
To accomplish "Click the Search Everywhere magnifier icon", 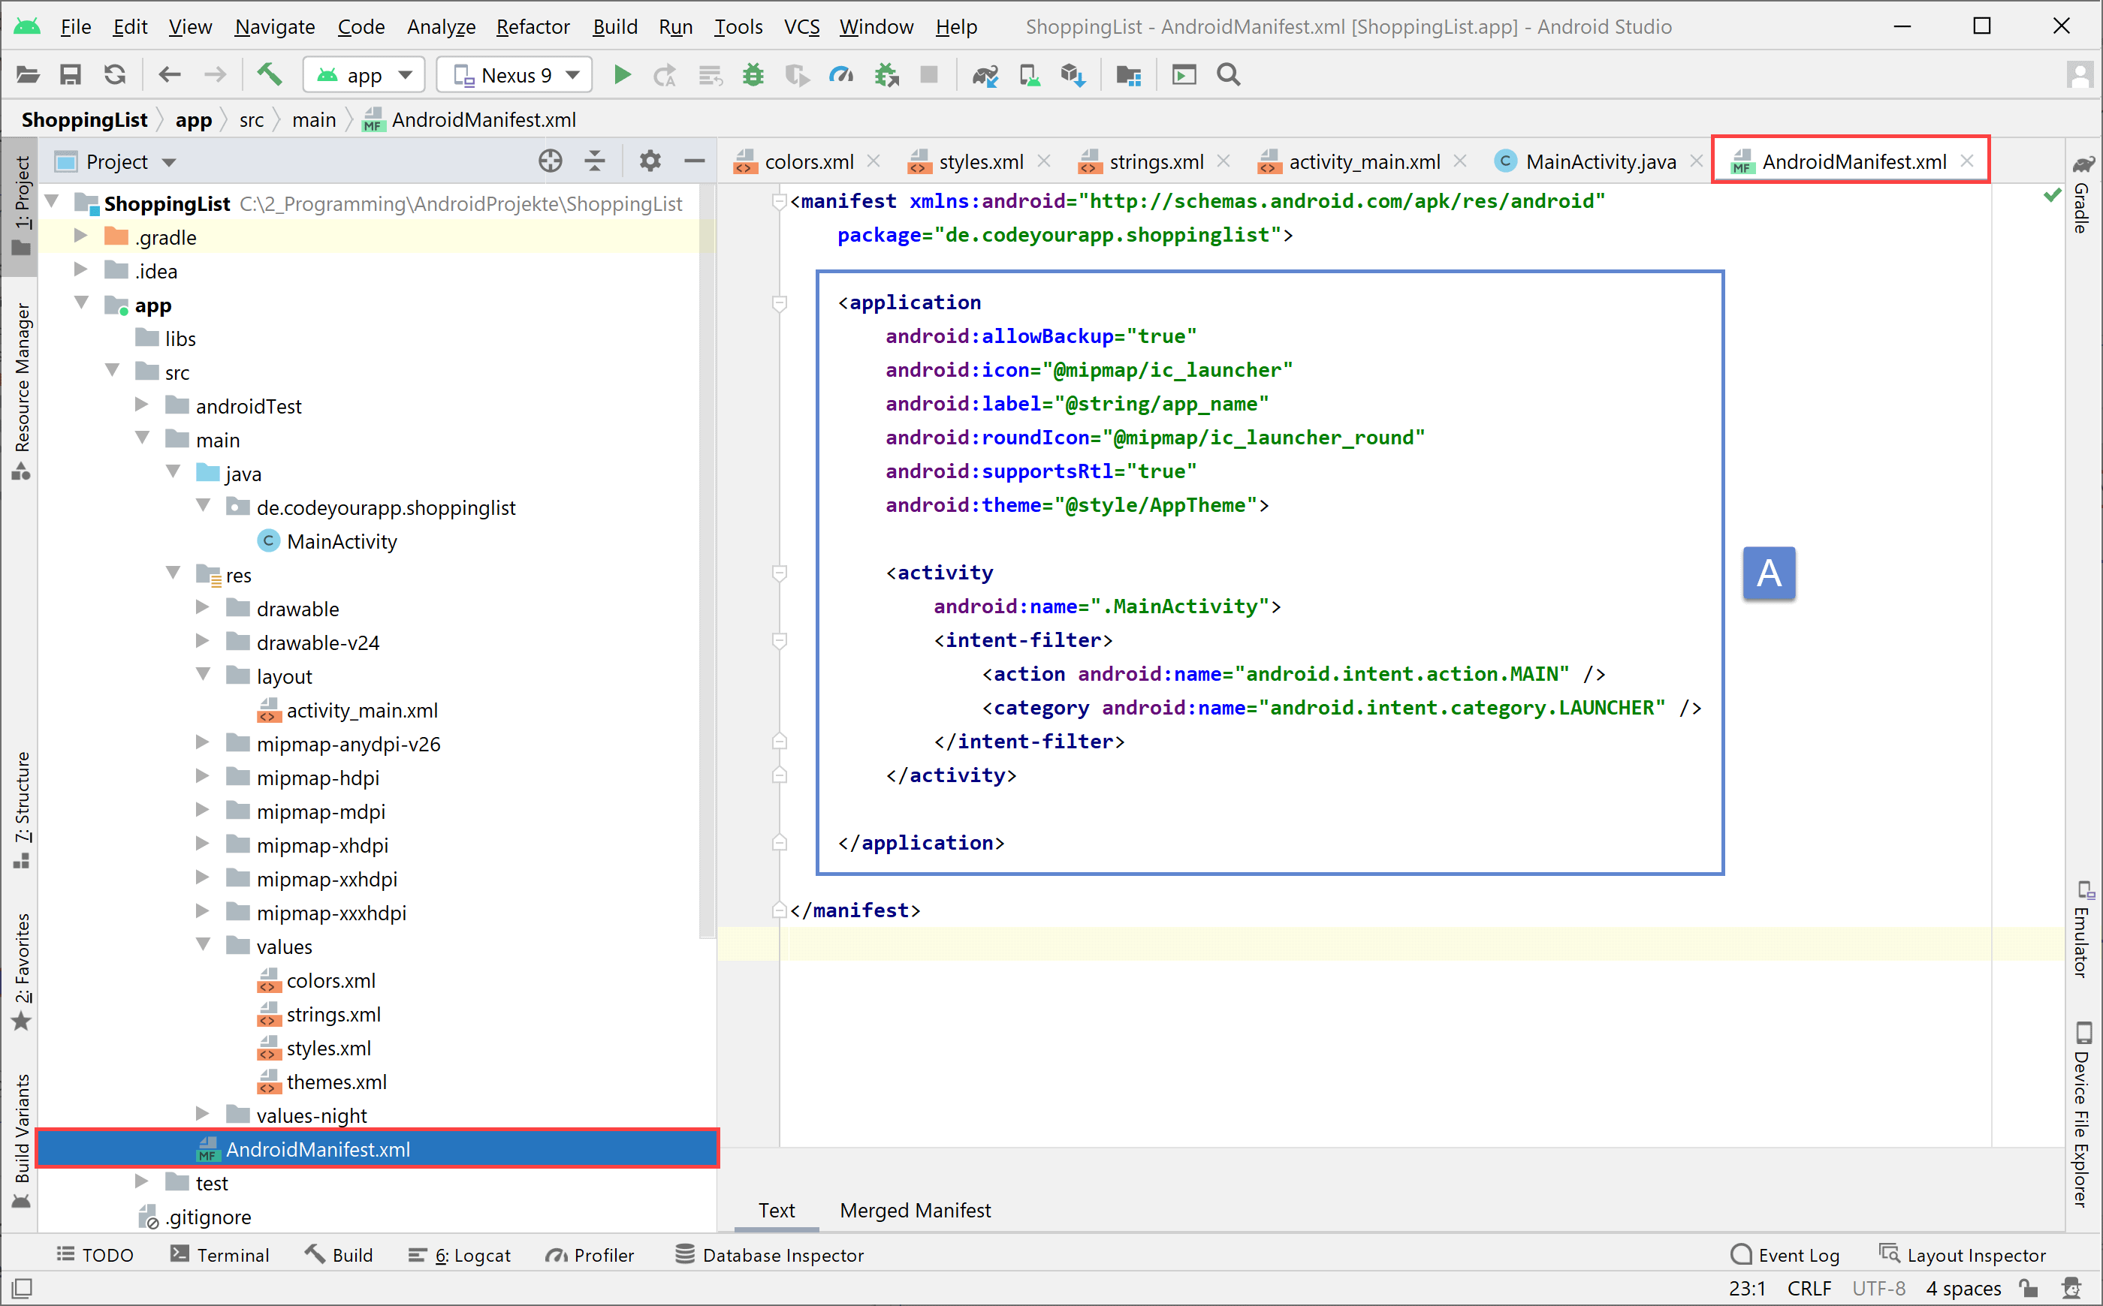I will coord(1228,75).
